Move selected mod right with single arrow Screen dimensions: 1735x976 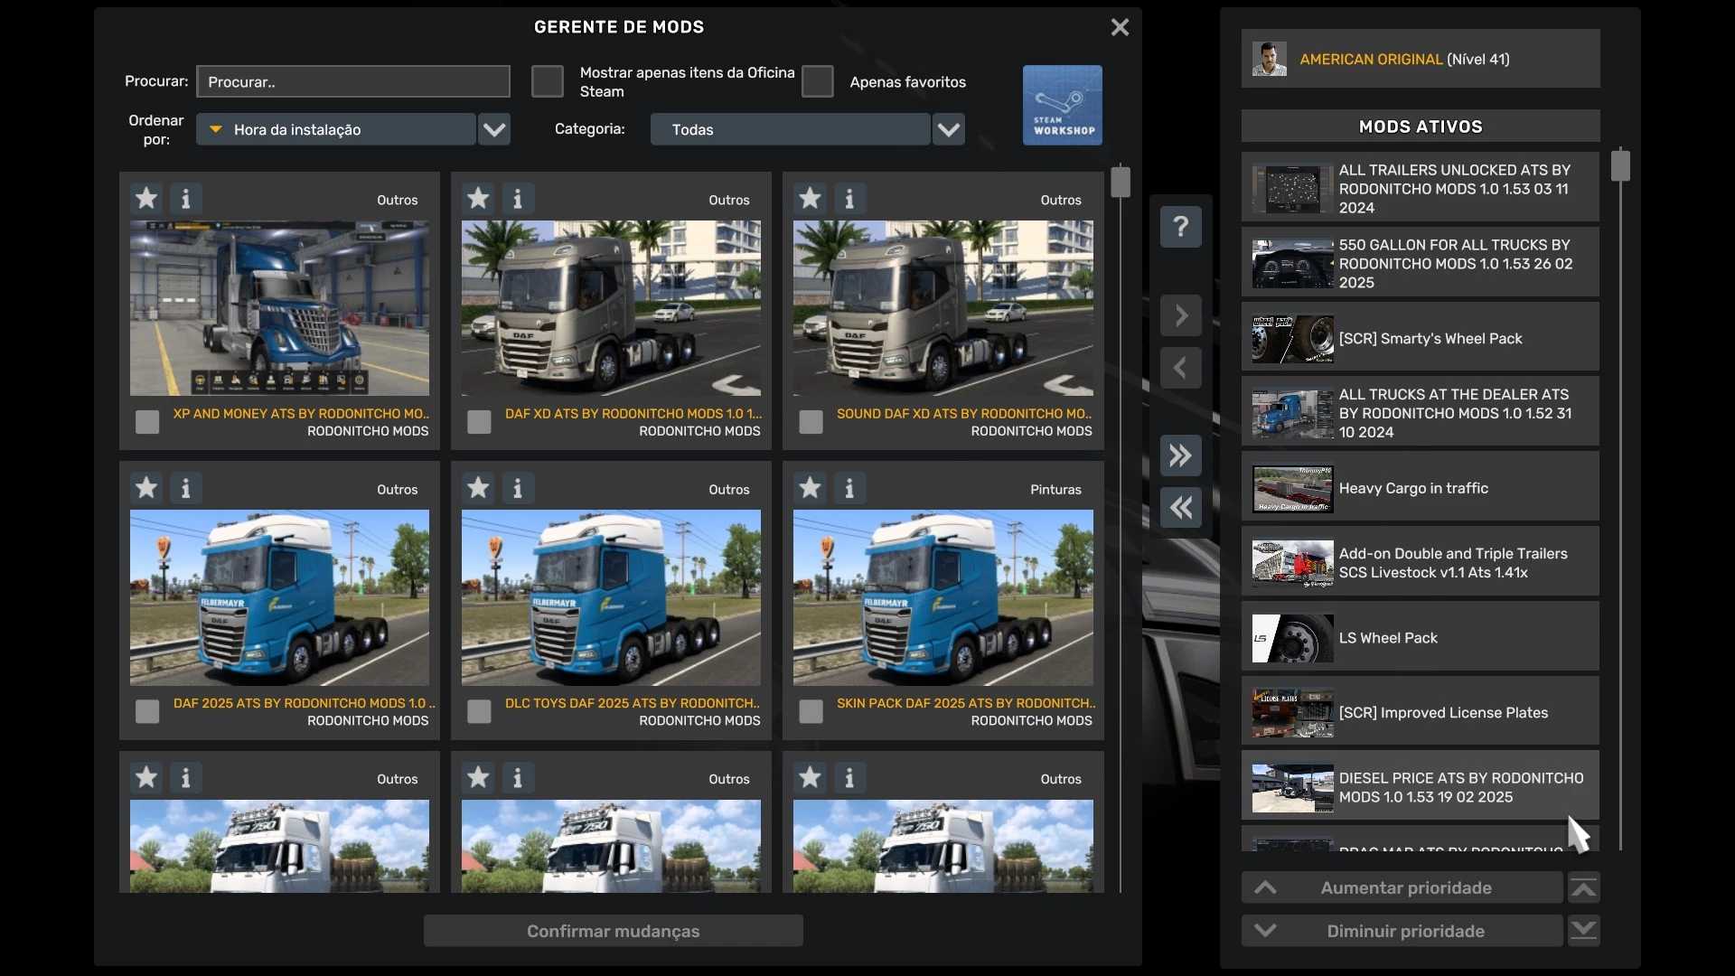coord(1180,315)
